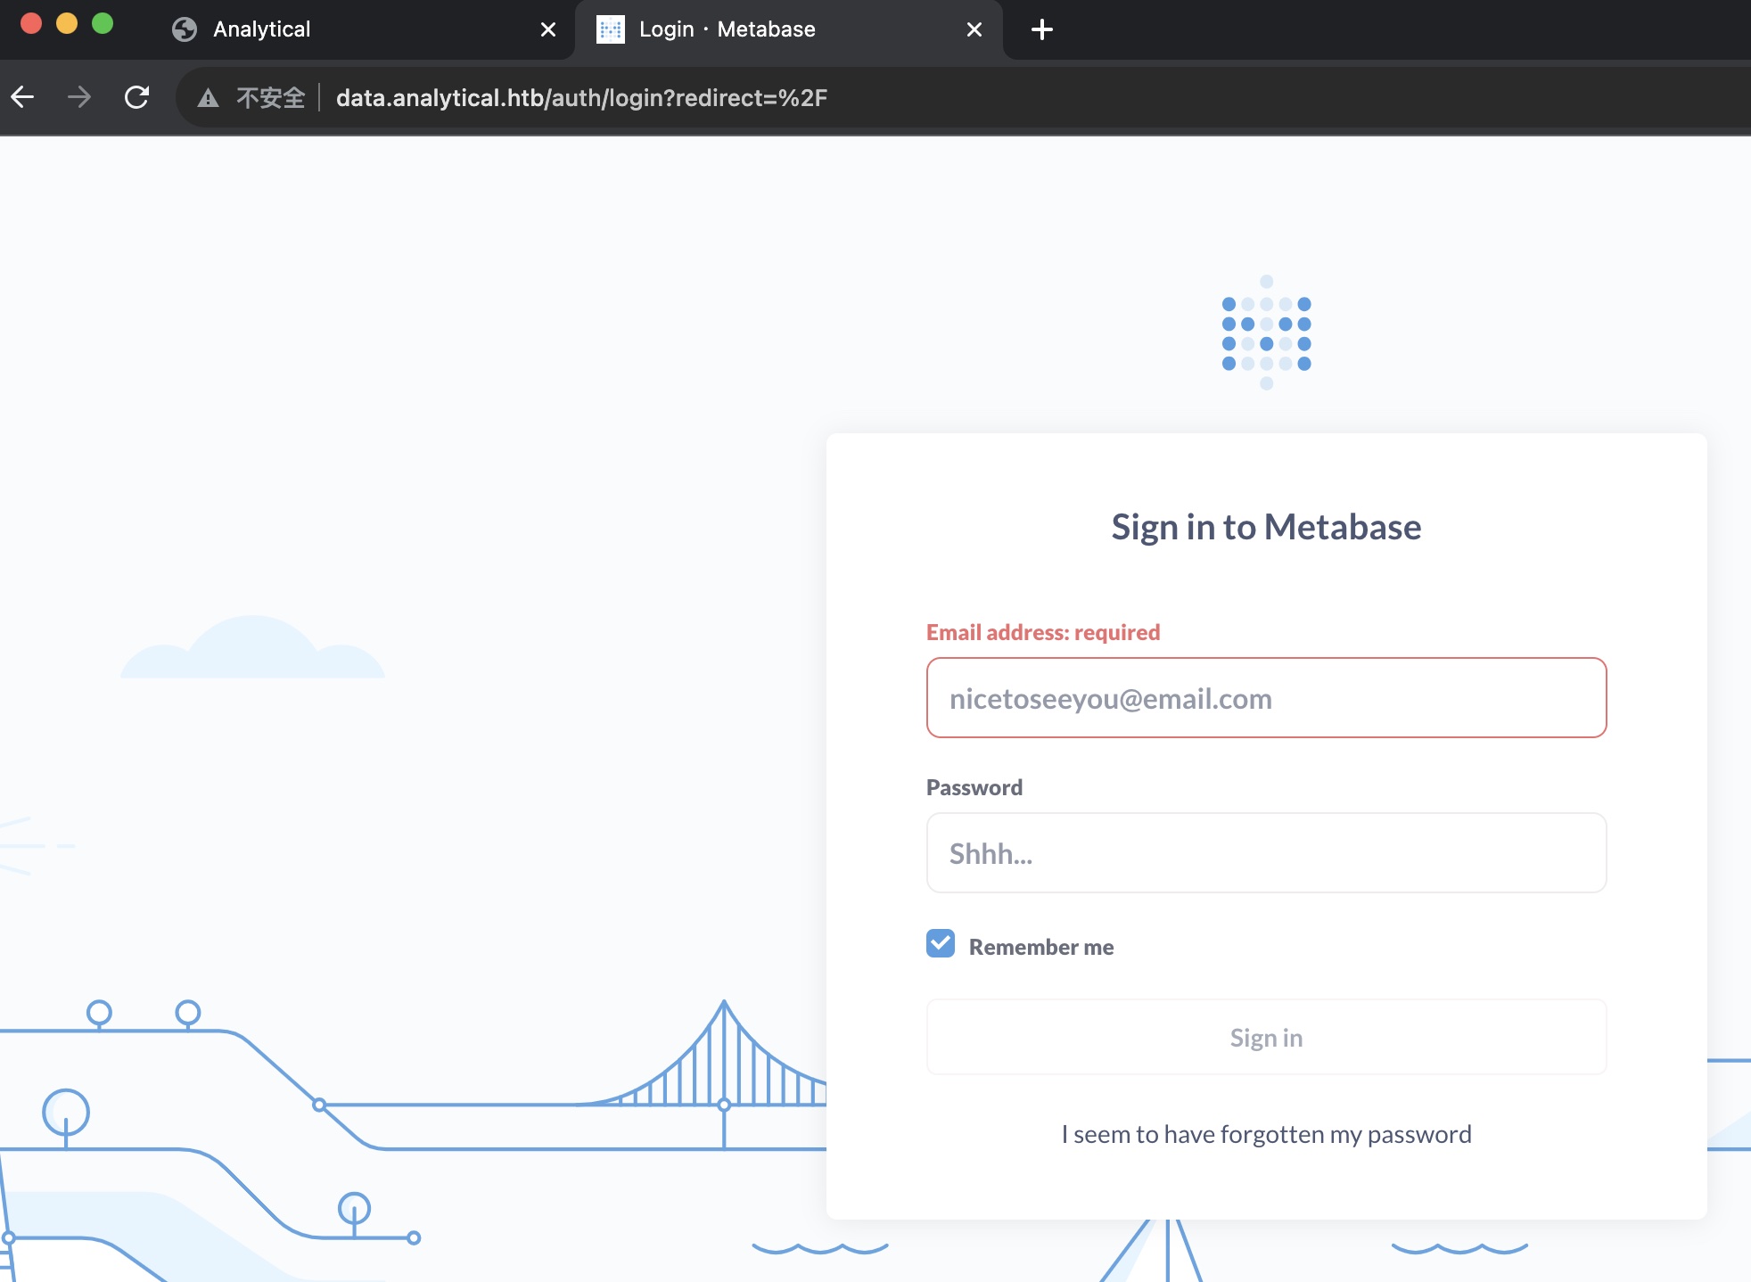Click the globe favicon on Analytical tab
1751x1282 pixels.
[x=185, y=29]
